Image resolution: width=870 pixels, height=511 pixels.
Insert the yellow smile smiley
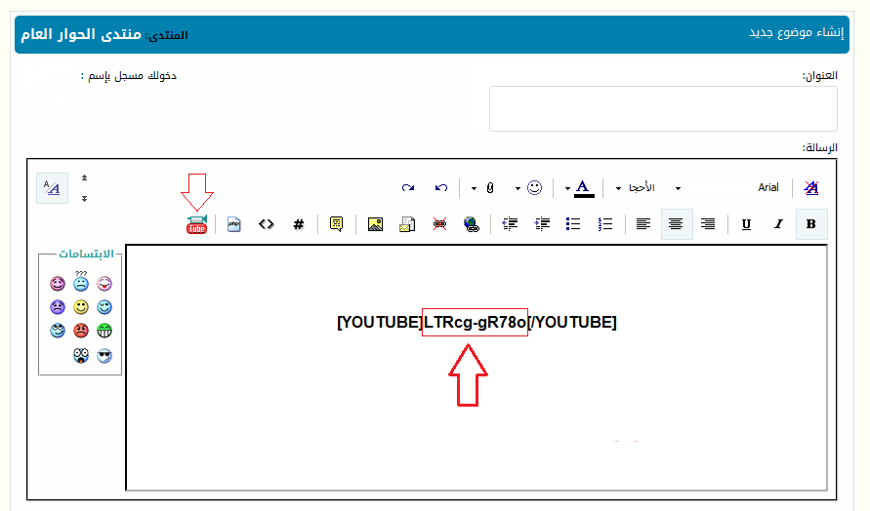pyautogui.click(x=81, y=307)
